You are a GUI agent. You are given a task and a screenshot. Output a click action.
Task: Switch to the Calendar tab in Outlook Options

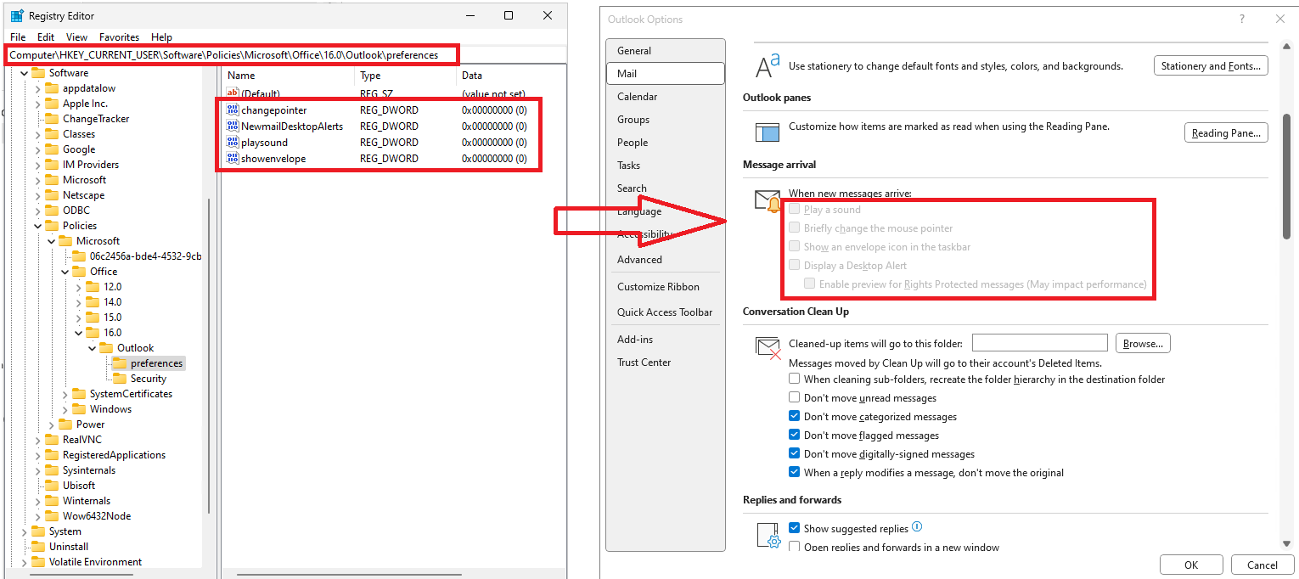[x=666, y=97]
